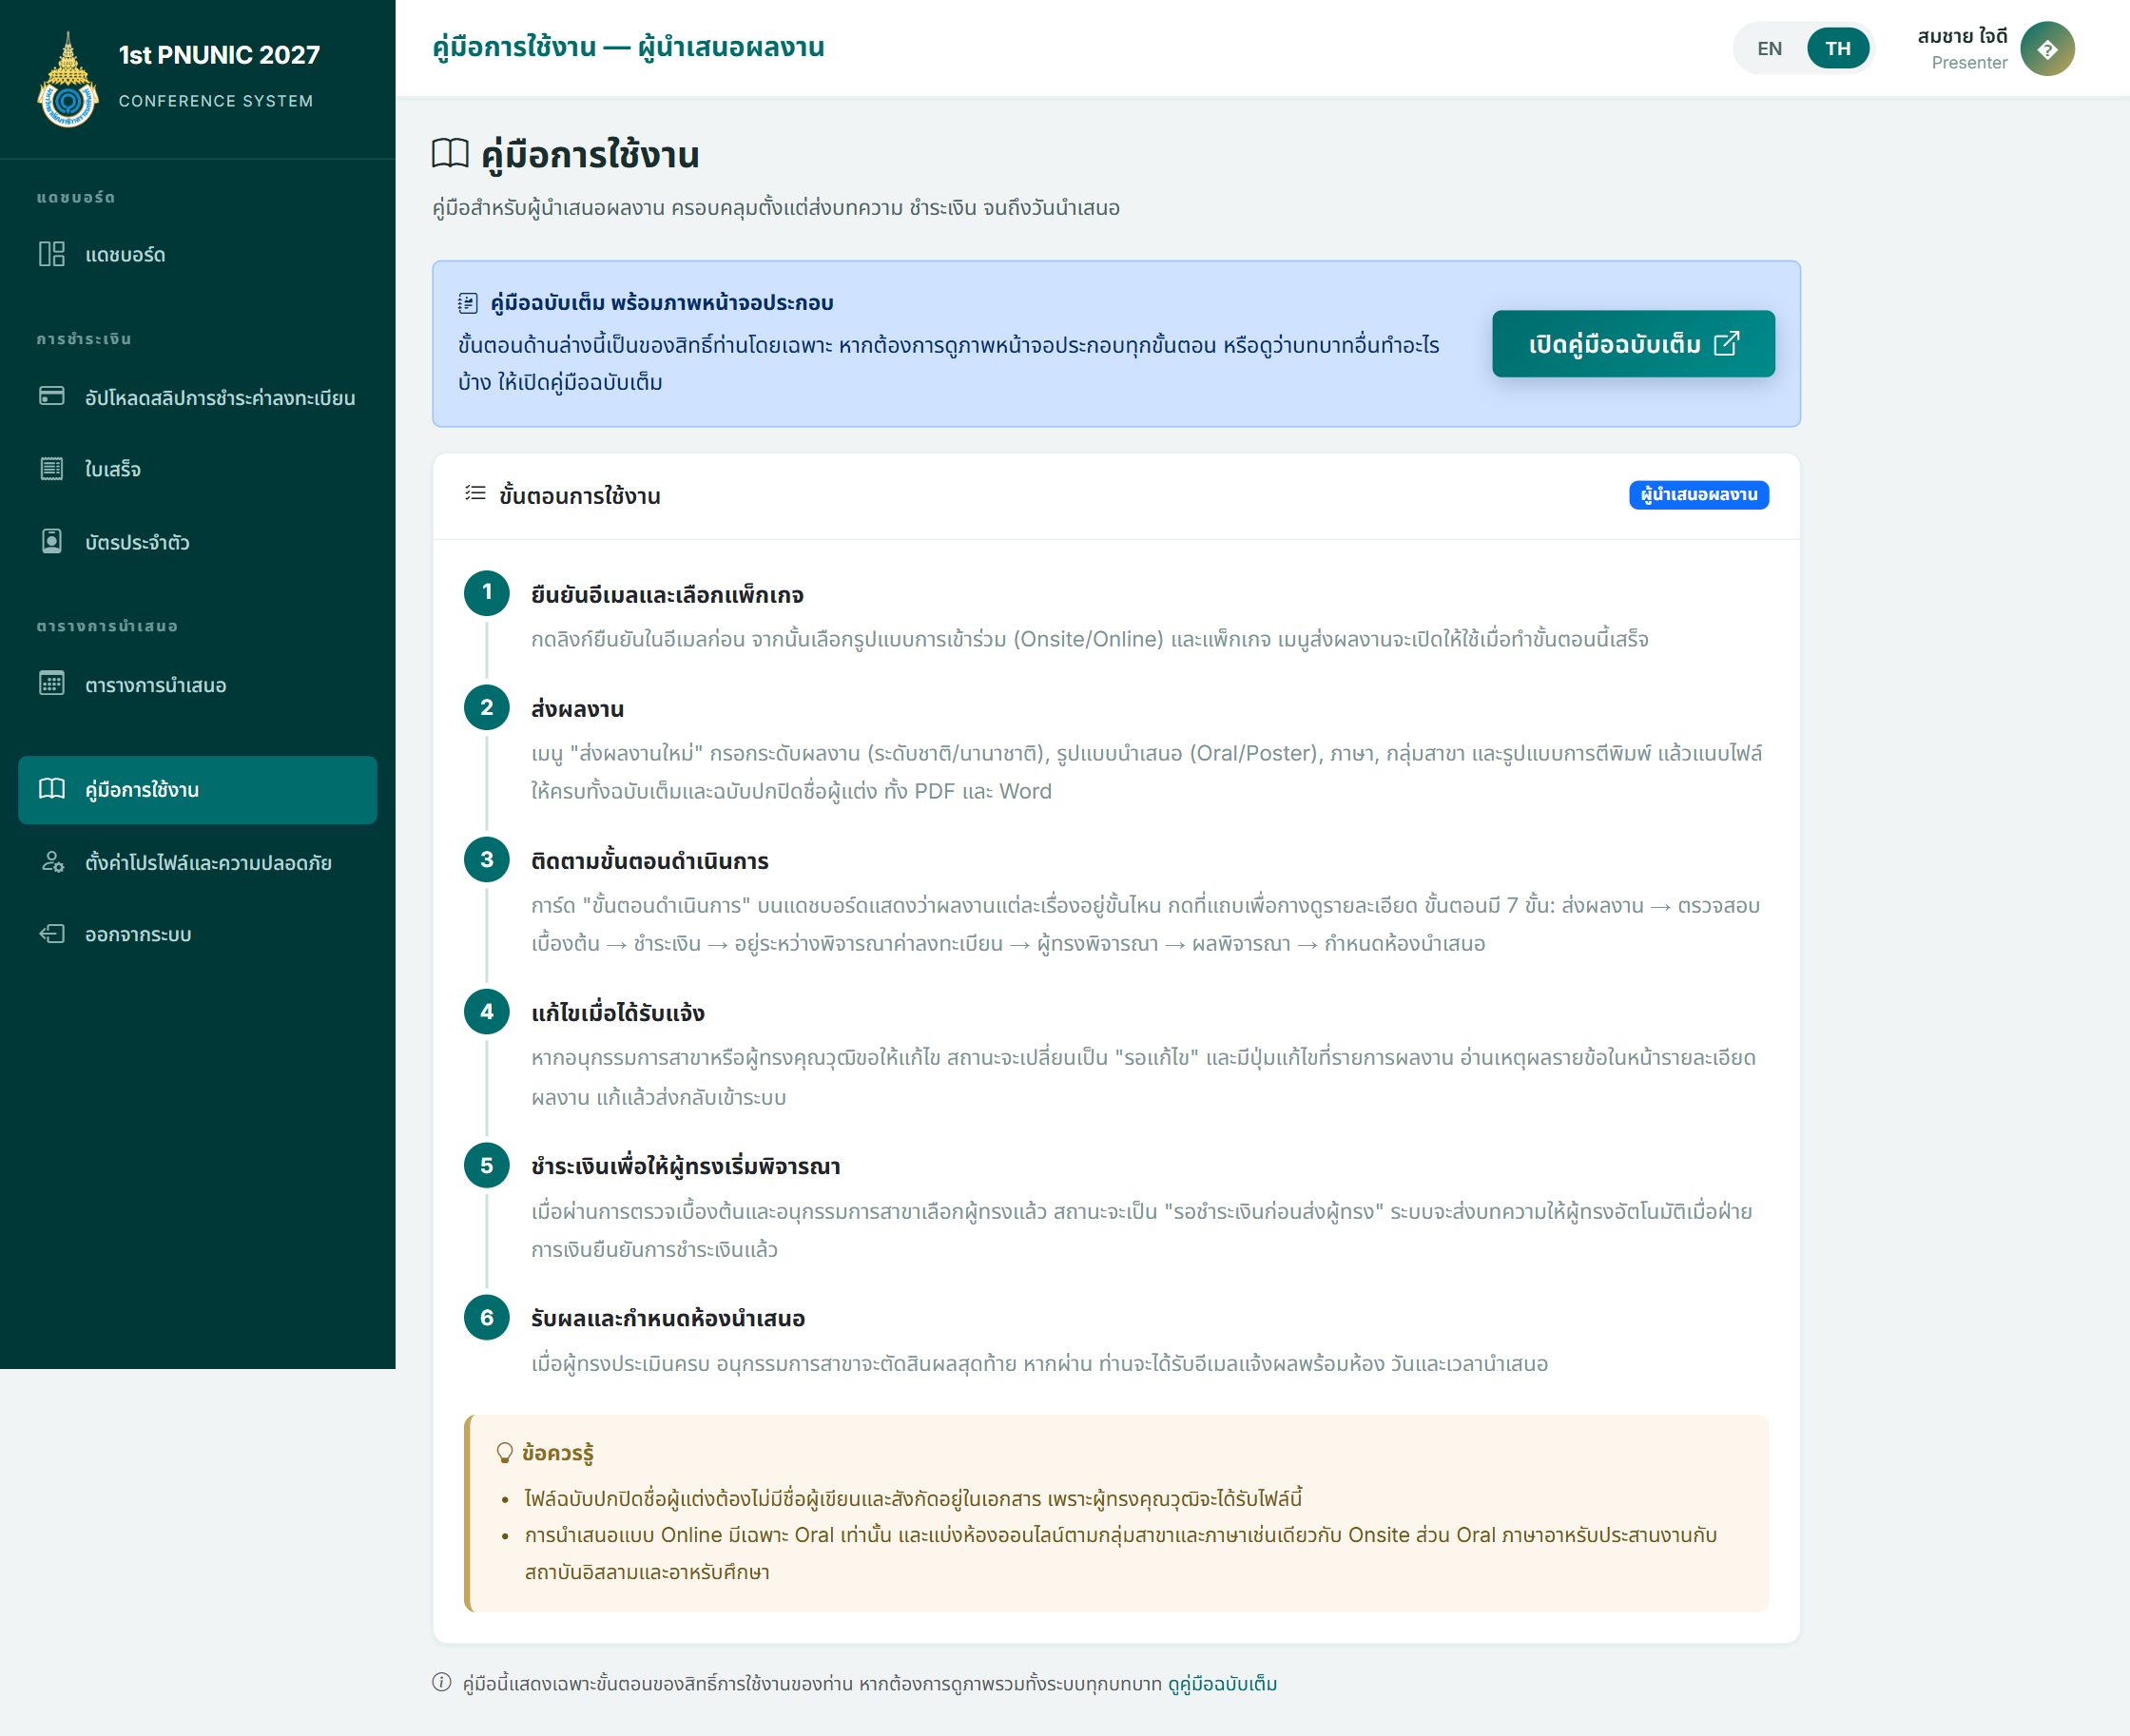
Task: Click step 1 heading ยืนยันอีเมลและเลือกแพ็กเกจ
Action: click(x=667, y=595)
